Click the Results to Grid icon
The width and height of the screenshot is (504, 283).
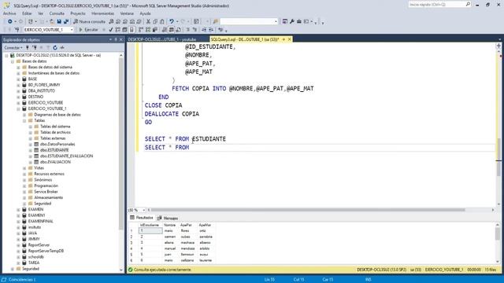pos(172,30)
